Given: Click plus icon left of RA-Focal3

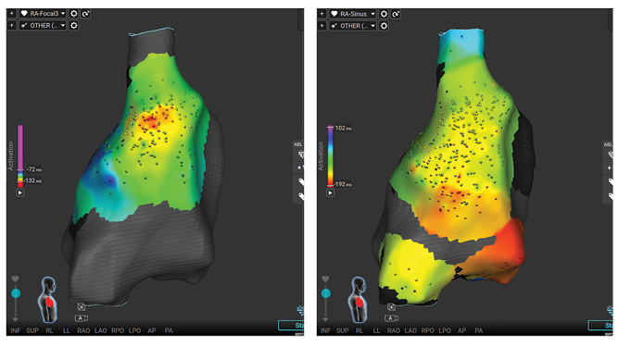Looking at the screenshot, I should [12, 13].
